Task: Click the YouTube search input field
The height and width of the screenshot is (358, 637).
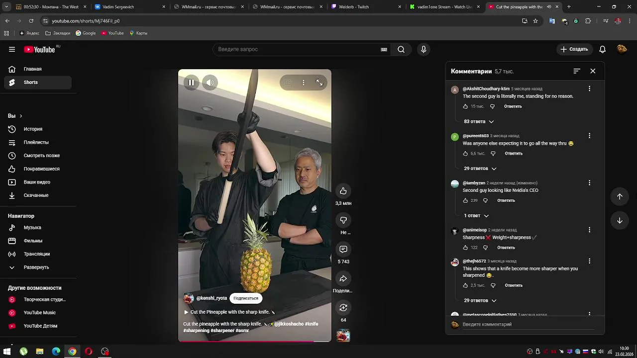Action: pyautogui.click(x=298, y=49)
